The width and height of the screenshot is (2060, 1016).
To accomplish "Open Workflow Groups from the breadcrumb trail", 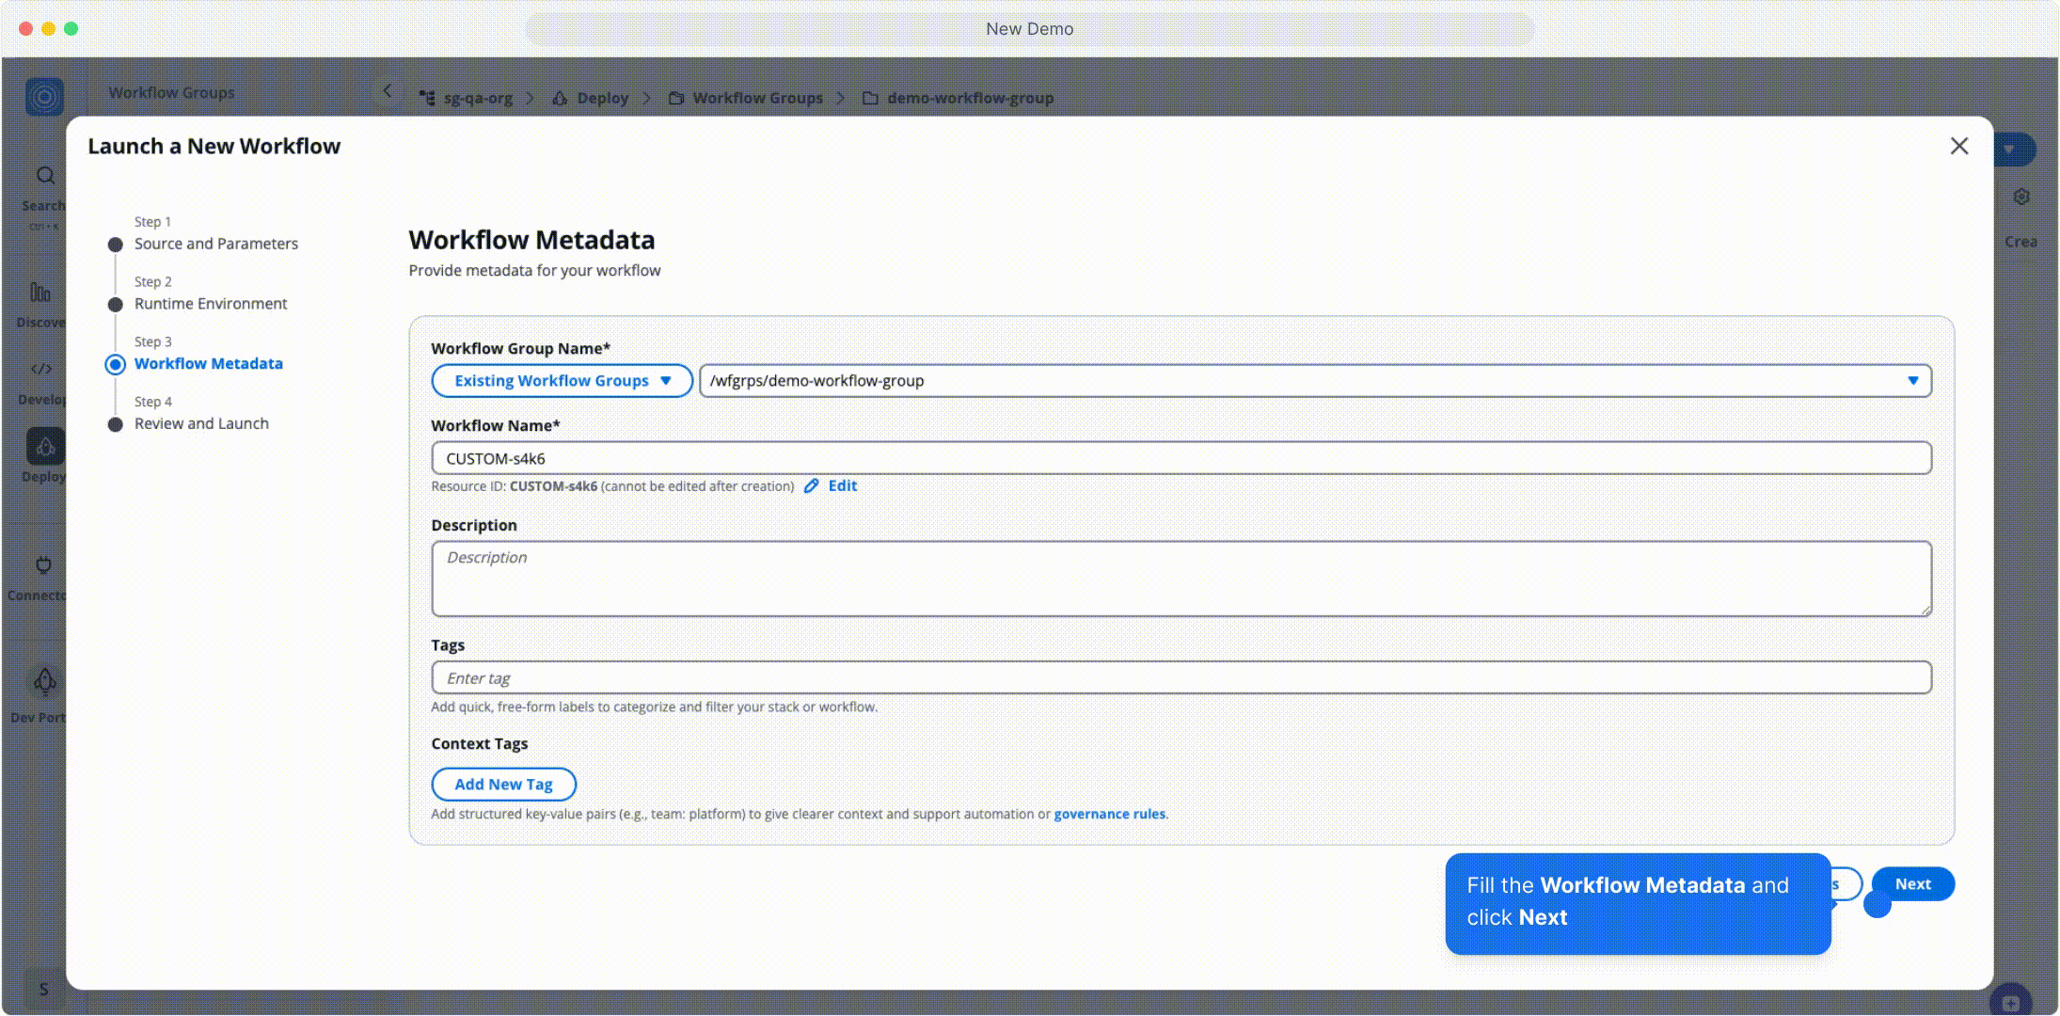I will pyautogui.click(x=757, y=98).
